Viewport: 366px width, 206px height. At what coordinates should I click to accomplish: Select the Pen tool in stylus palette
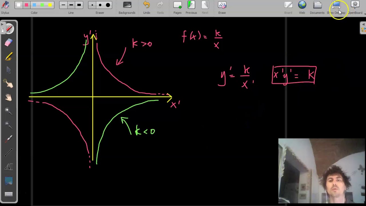(9, 29)
